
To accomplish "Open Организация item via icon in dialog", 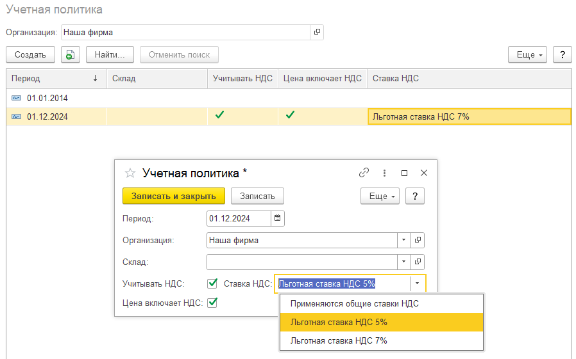I will tap(418, 240).
